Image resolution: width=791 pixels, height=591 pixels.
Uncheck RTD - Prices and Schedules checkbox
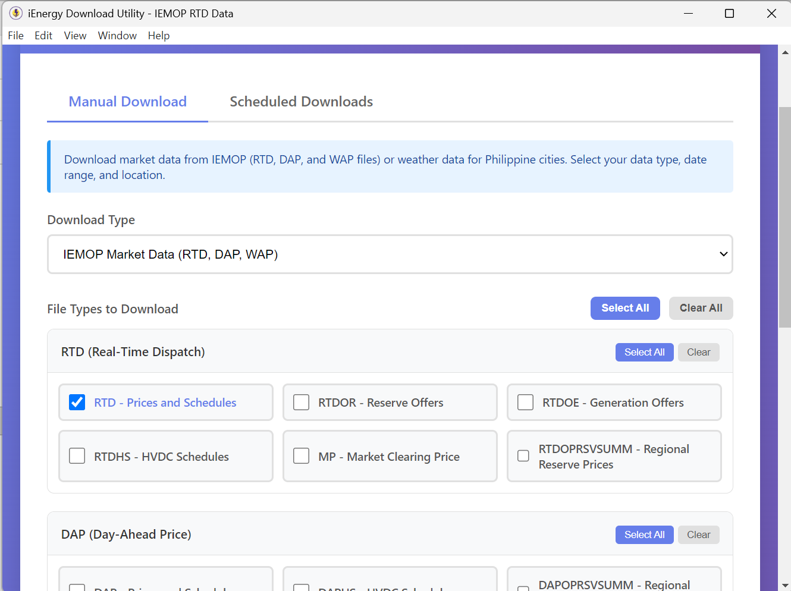click(77, 403)
